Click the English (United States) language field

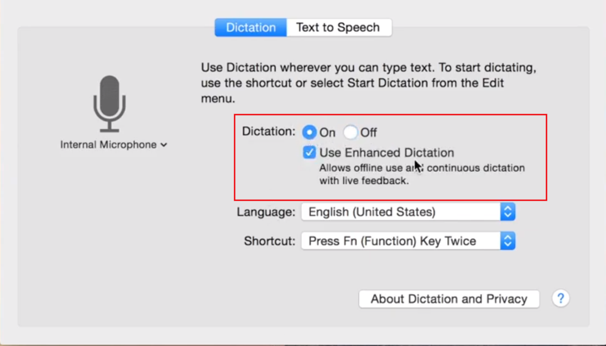click(389, 211)
